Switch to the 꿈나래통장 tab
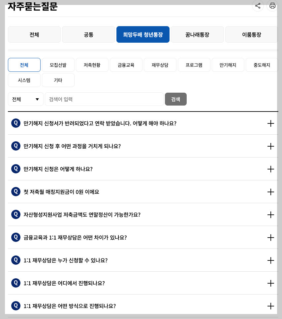Image resolution: width=282 pixels, height=319 pixels. click(197, 34)
